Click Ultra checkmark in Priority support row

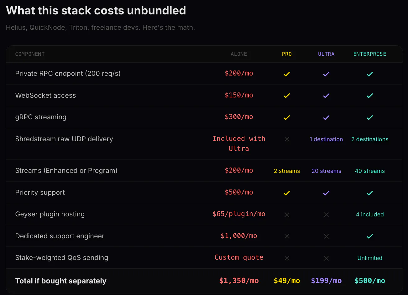click(326, 193)
